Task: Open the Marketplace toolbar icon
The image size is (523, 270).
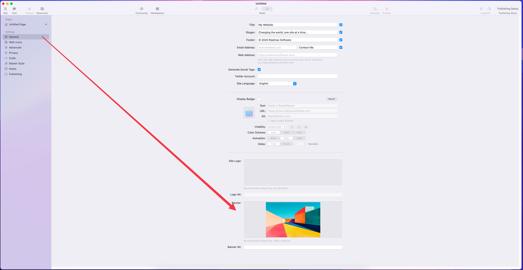Action: tap(157, 9)
